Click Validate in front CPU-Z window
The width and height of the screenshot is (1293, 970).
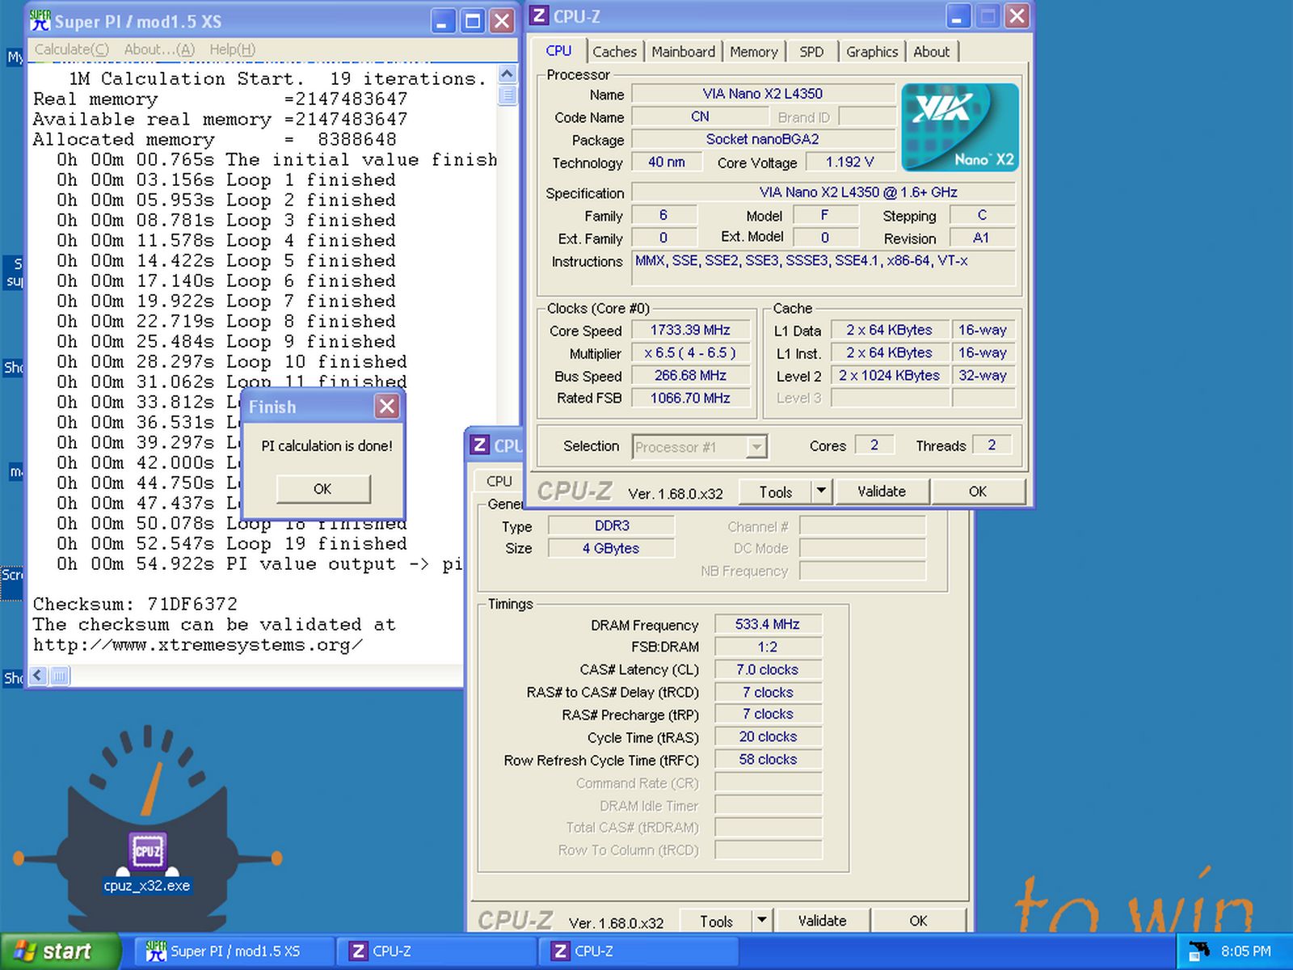882,491
